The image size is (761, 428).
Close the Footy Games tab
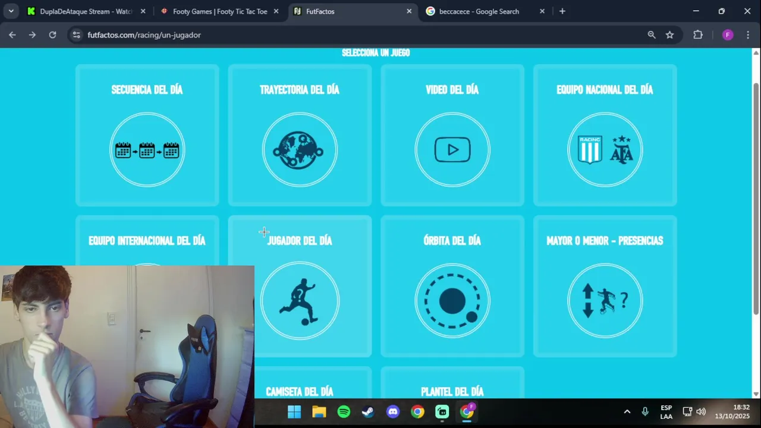tap(276, 11)
